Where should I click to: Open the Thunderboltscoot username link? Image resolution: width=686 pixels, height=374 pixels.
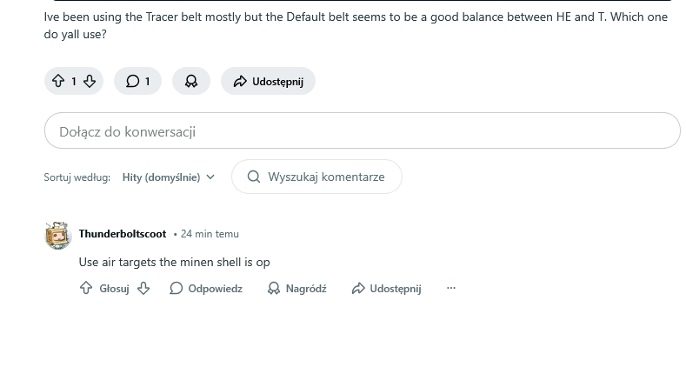pyautogui.click(x=123, y=234)
